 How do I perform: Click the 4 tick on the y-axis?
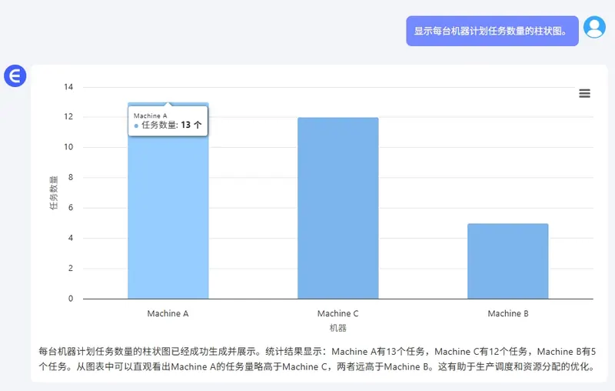point(71,238)
